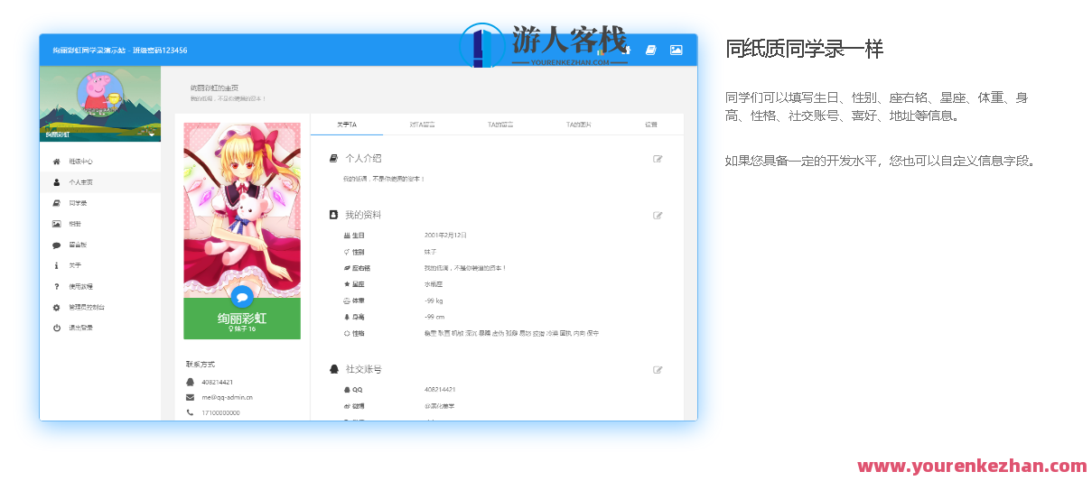Viewport: 1092px width, 481px height.
Task: Click the weight value -99 kg
Action: pos(434,301)
